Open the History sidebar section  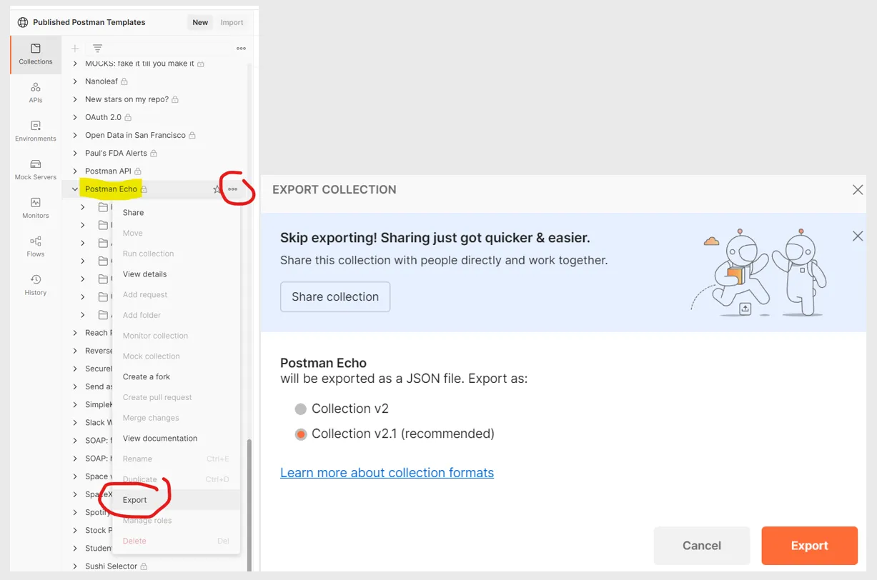36,285
